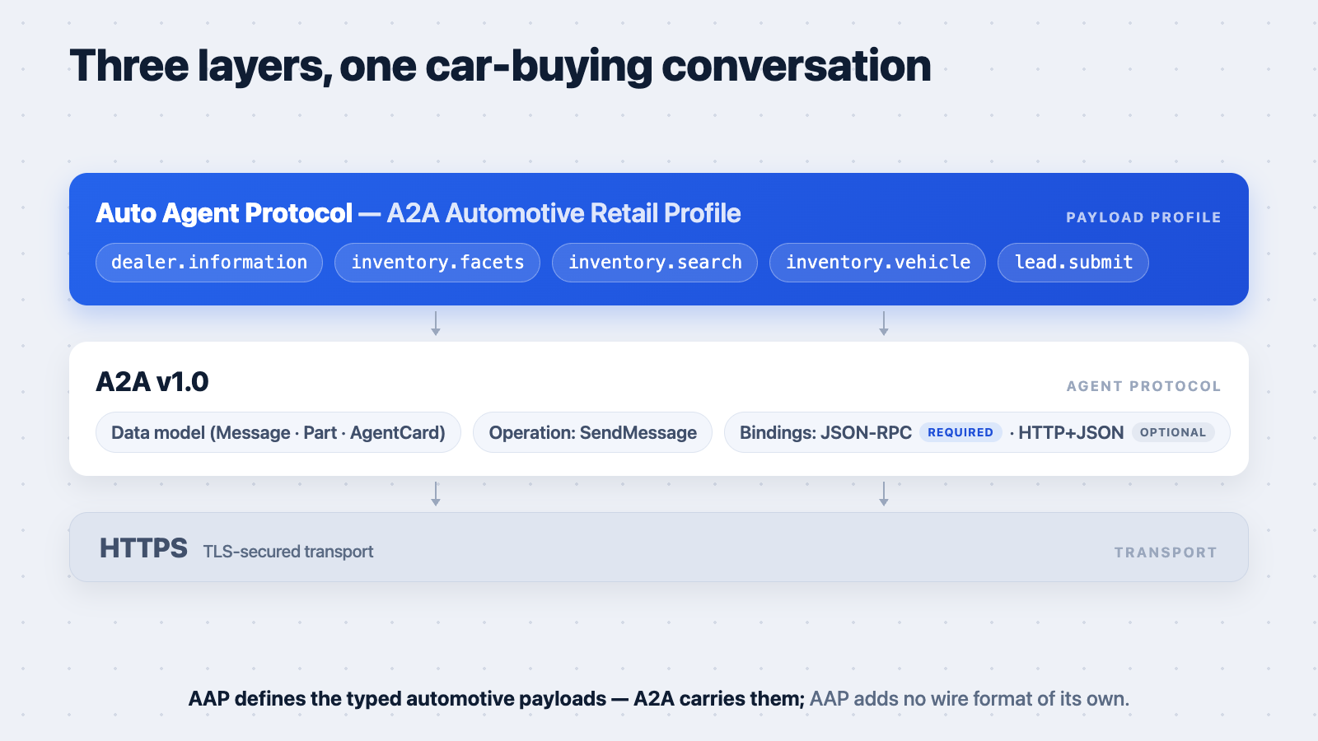Image resolution: width=1318 pixels, height=741 pixels.
Task: Click the dealer.information pill
Action: [x=209, y=263]
